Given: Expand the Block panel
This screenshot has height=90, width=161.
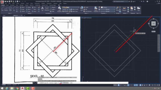Looking at the screenshot, I should (86, 13).
